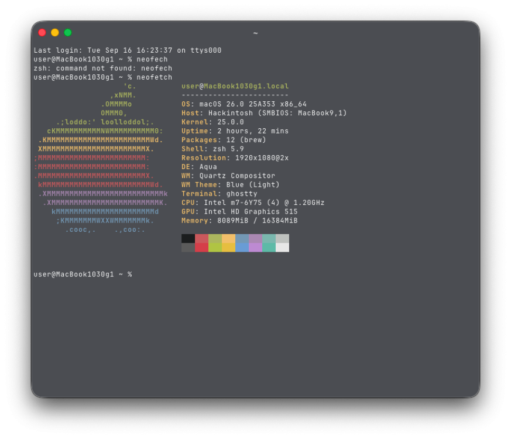Click the 'CPU: Intel m7-6Y75' line
Viewport: 511px width, 439px height.
tap(253, 203)
